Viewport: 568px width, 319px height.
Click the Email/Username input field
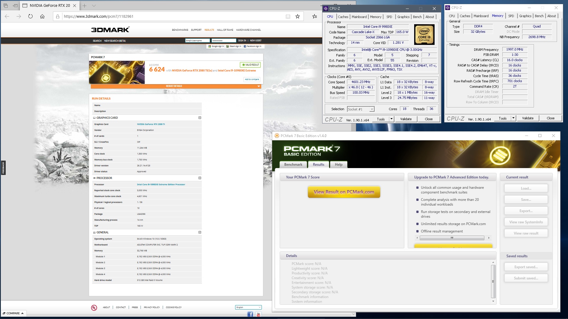click(x=197, y=40)
